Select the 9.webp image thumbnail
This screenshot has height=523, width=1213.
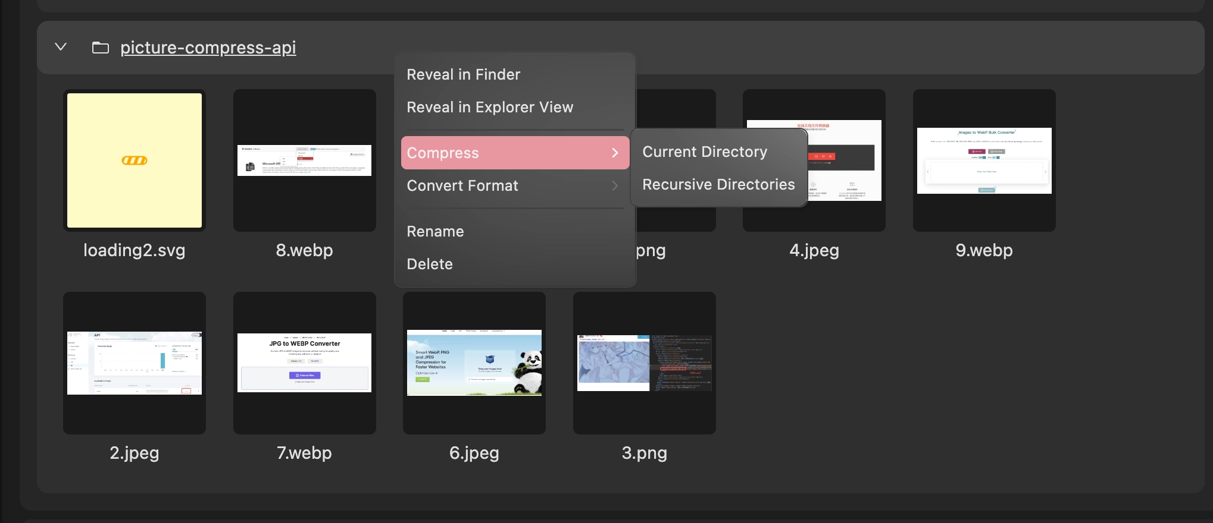pyautogui.click(x=984, y=160)
